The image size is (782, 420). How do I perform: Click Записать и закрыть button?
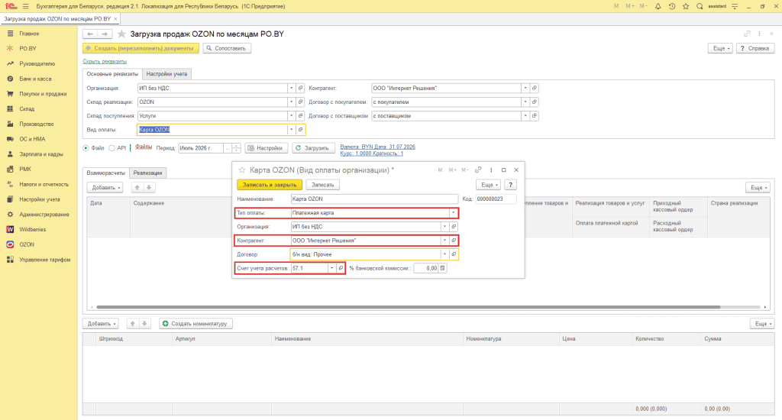pyautogui.click(x=270, y=185)
